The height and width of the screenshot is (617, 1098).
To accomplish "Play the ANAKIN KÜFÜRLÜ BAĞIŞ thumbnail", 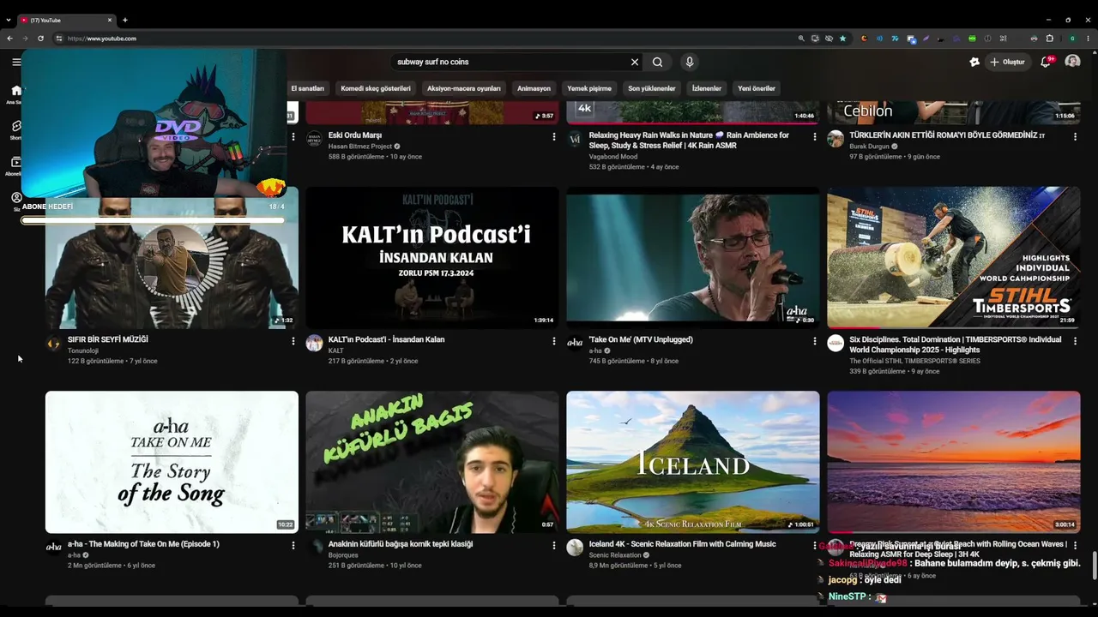I will coord(432,462).
